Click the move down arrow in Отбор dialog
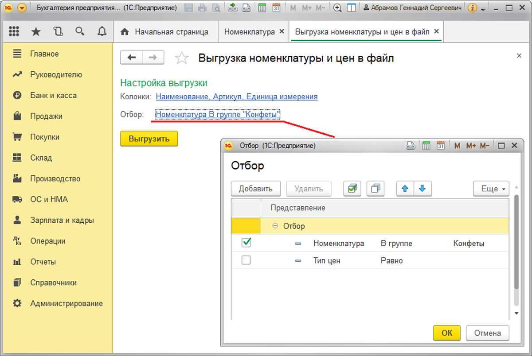The height and width of the screenshot is (356, 532). click(x=422, y=189)
